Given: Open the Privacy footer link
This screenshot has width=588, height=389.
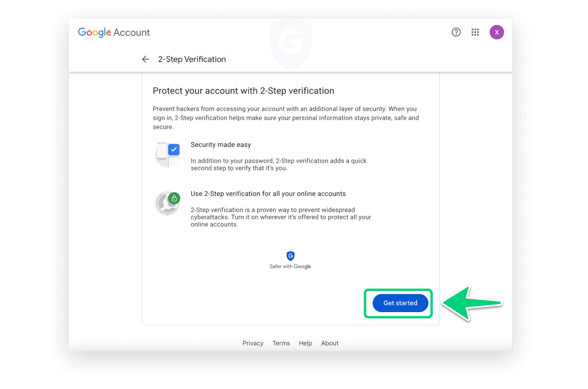Looking at the screenshot, I should pyautogui.click(x=253, y=343).
